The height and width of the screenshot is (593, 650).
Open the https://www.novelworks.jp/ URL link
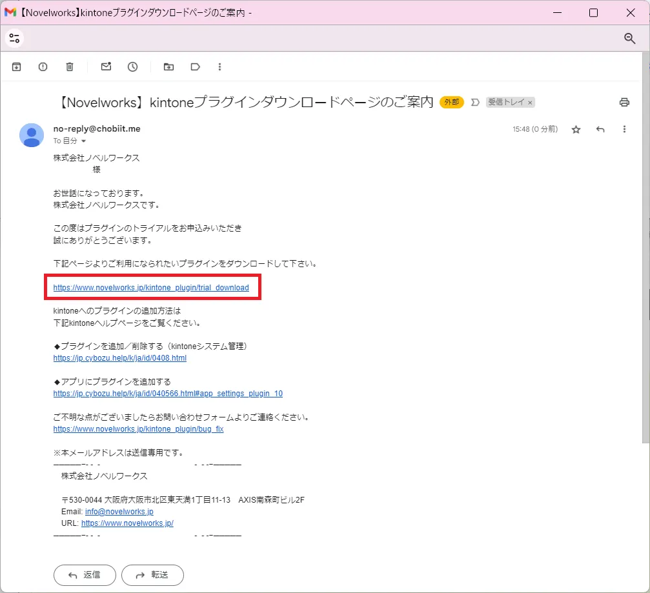127,523
